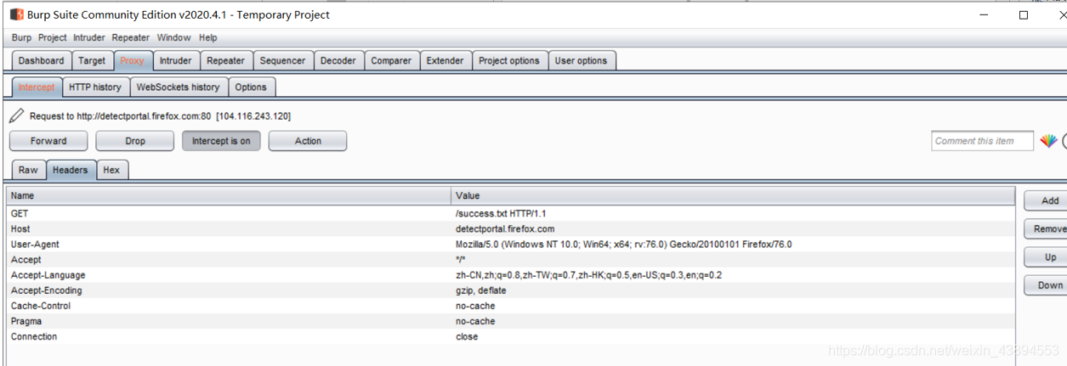This screenshot has height=366, width=1067.
Task: Select the Connection header row
Action: coord(510,336)
